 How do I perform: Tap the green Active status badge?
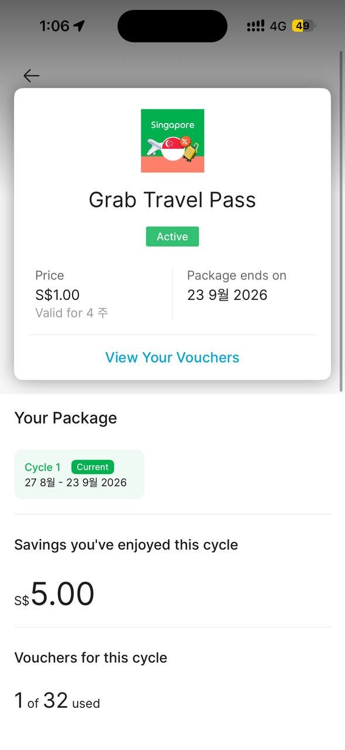click(x=172, y=237)
